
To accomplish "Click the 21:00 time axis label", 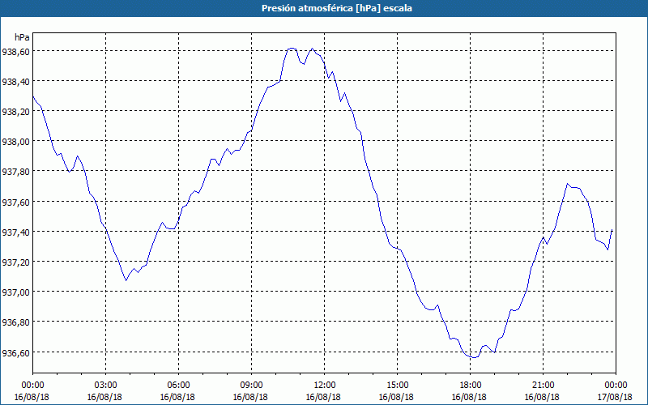I will tap(543, 386).
